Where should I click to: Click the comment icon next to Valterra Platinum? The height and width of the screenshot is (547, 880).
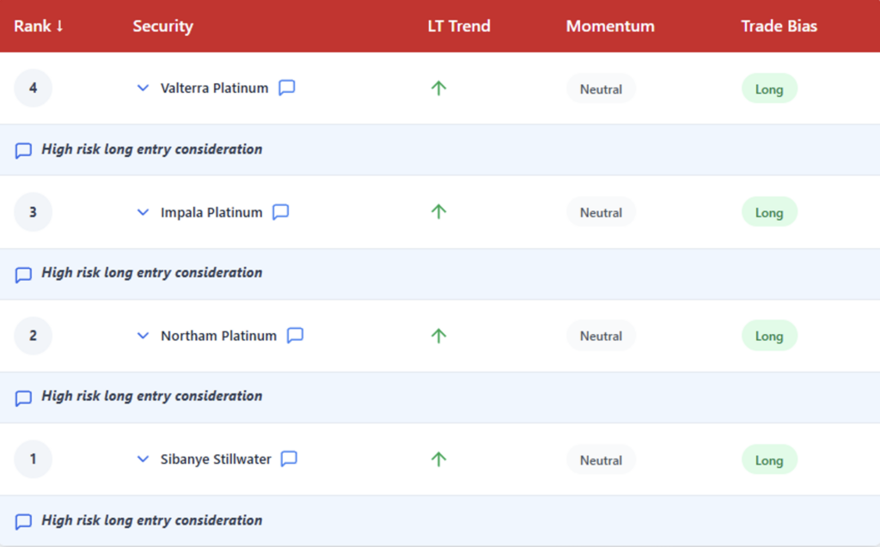287,88
